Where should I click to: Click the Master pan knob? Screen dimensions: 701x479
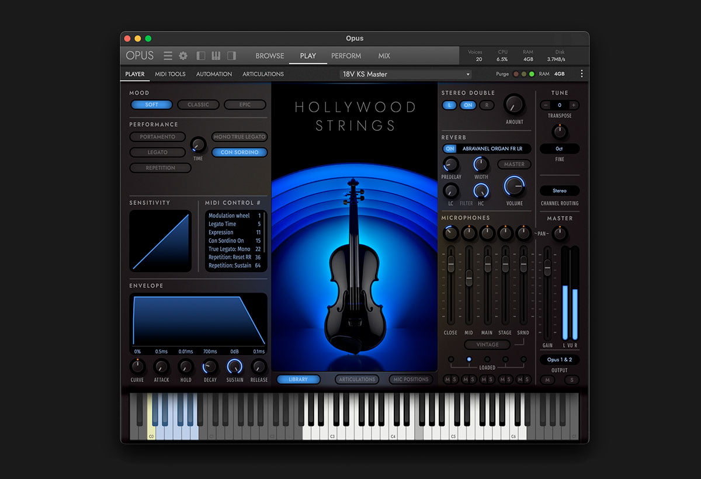[560, 234]
